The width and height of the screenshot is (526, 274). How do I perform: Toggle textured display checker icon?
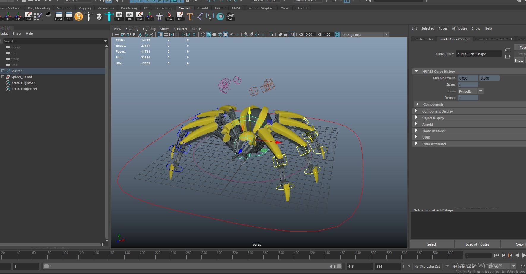(x=226, y=34)
